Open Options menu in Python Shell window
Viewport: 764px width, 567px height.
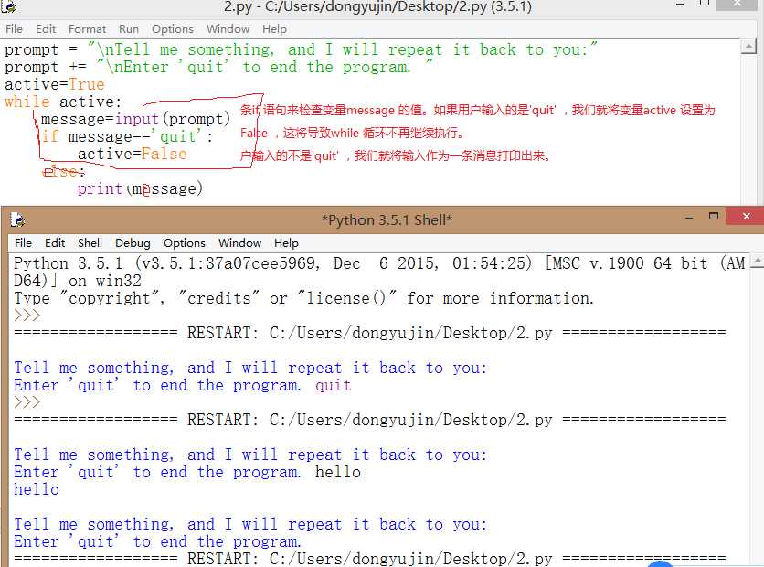tap(185, 242)
